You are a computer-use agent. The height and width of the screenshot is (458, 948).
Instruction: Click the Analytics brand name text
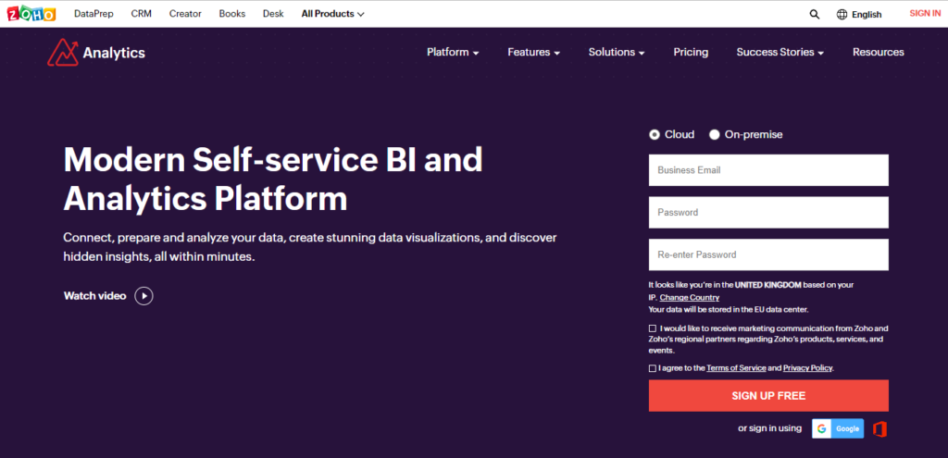click(114, 53)
